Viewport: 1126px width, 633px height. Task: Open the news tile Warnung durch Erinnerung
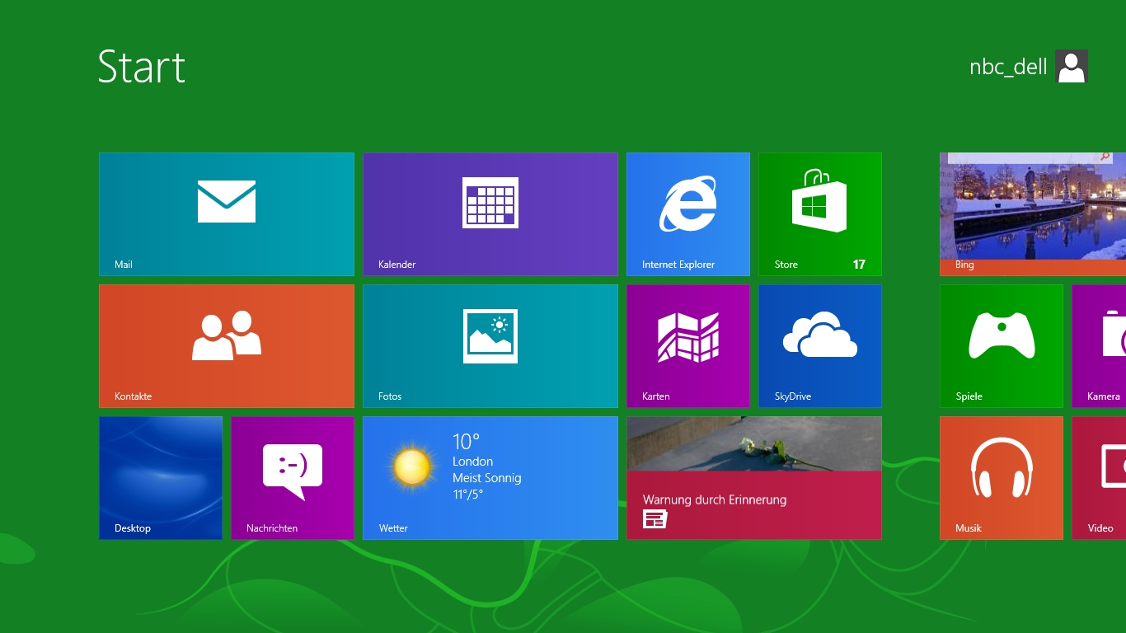pyautogui.click(x=754, y=478)
